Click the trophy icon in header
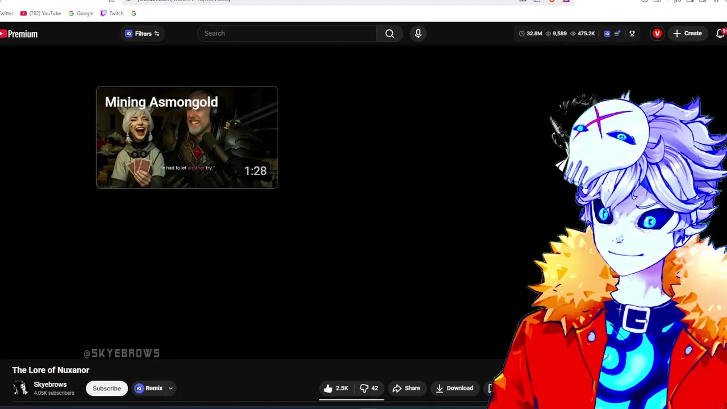The width and height of the screenshot is (727, 409). (x=632, y=34)
